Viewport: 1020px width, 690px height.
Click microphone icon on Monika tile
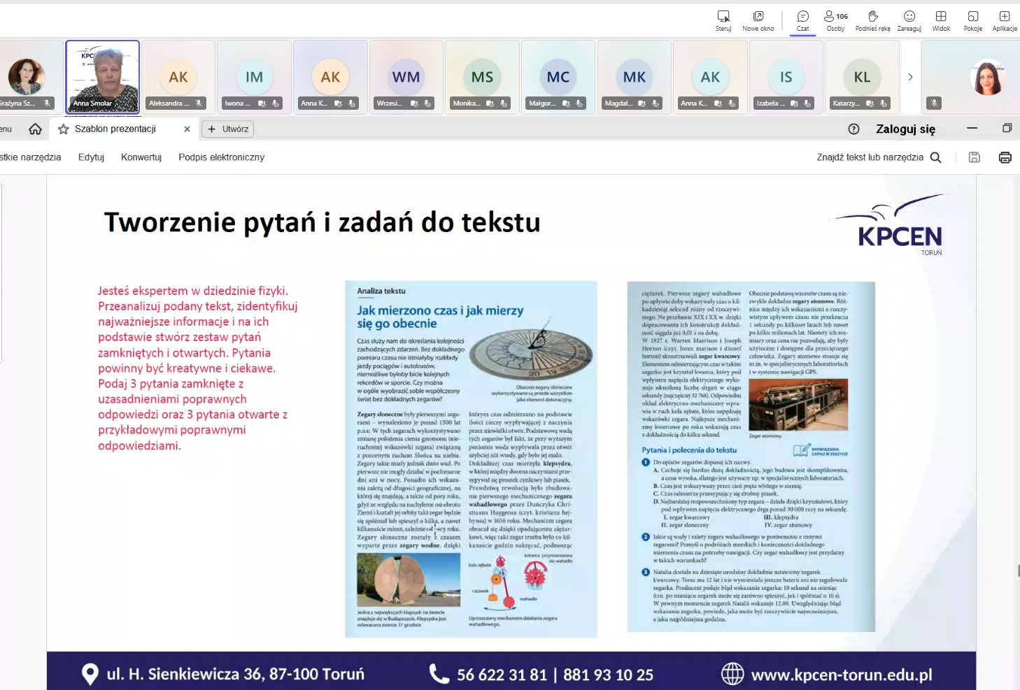504,103
